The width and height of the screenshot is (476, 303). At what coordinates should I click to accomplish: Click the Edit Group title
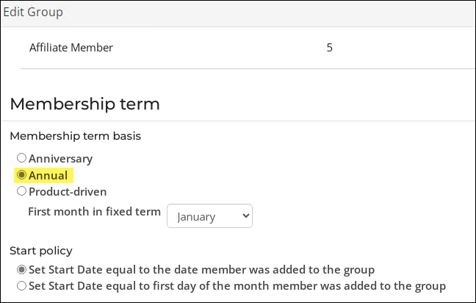33,13
